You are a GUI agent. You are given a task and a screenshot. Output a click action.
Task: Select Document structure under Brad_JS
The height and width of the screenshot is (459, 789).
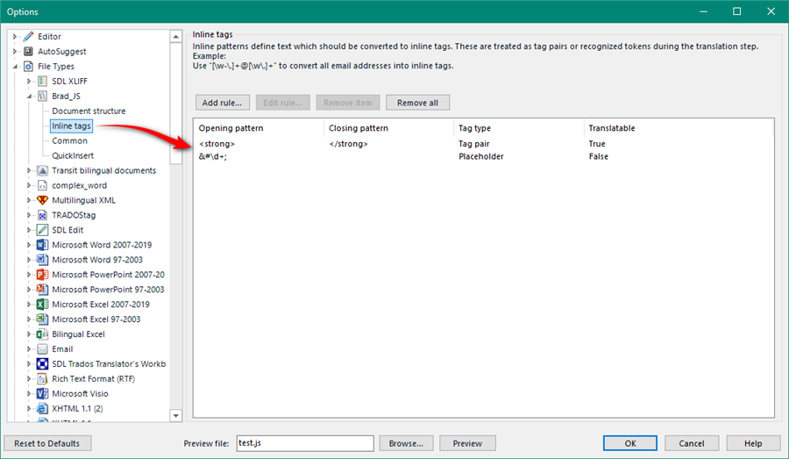coord(89,111)
